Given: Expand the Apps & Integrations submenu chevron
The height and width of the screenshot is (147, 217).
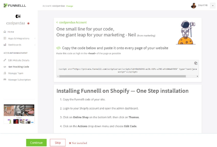Looking at the screenshot, I should pyautogui.click(x=35, y=38).
